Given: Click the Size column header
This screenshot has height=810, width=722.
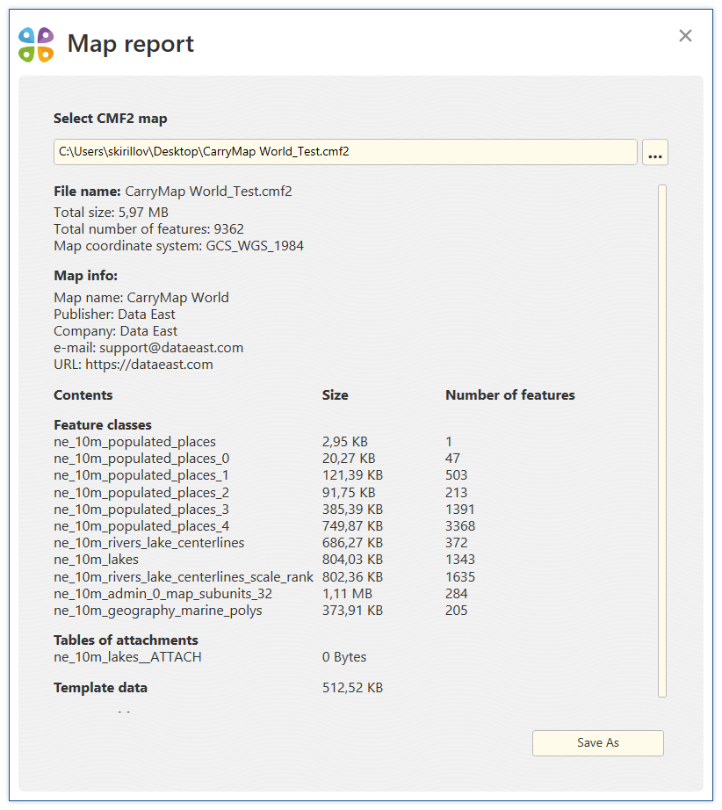Looking at the screenshot, I should point(336,395).
